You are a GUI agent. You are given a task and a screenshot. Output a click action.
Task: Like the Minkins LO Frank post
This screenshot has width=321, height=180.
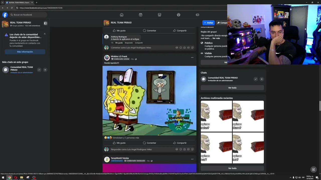click(x=119, y=143)
